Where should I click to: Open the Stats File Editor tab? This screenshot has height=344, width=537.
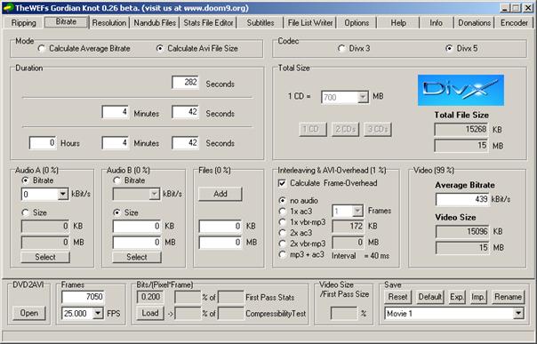(208, 23)
